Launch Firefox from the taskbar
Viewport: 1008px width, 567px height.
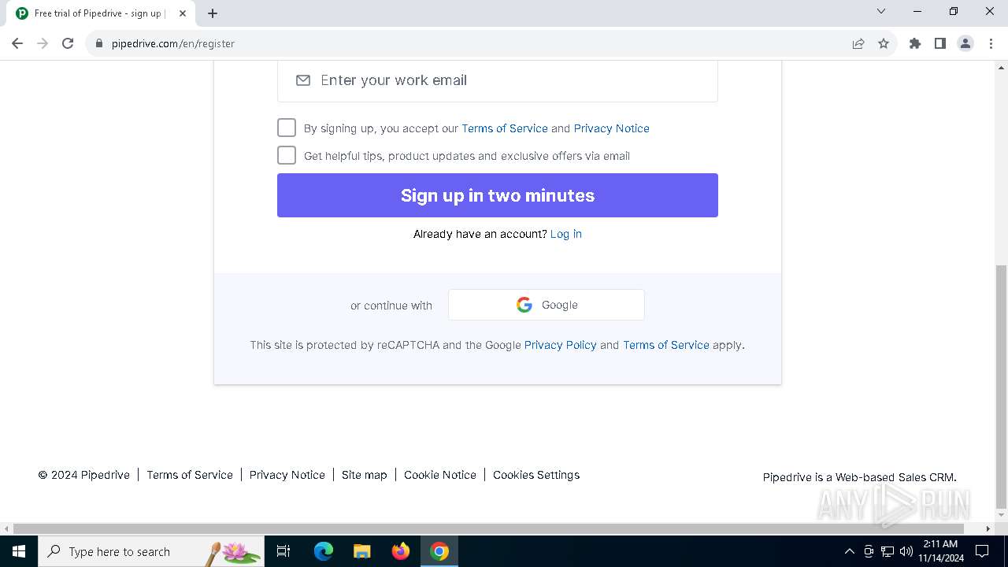tap(401, 551)
